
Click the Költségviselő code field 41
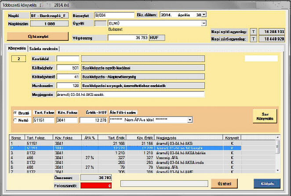[68, 76]
